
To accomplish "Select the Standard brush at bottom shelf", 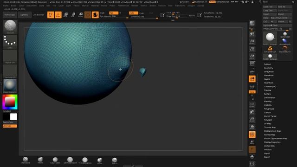I will tap(26, 160).
